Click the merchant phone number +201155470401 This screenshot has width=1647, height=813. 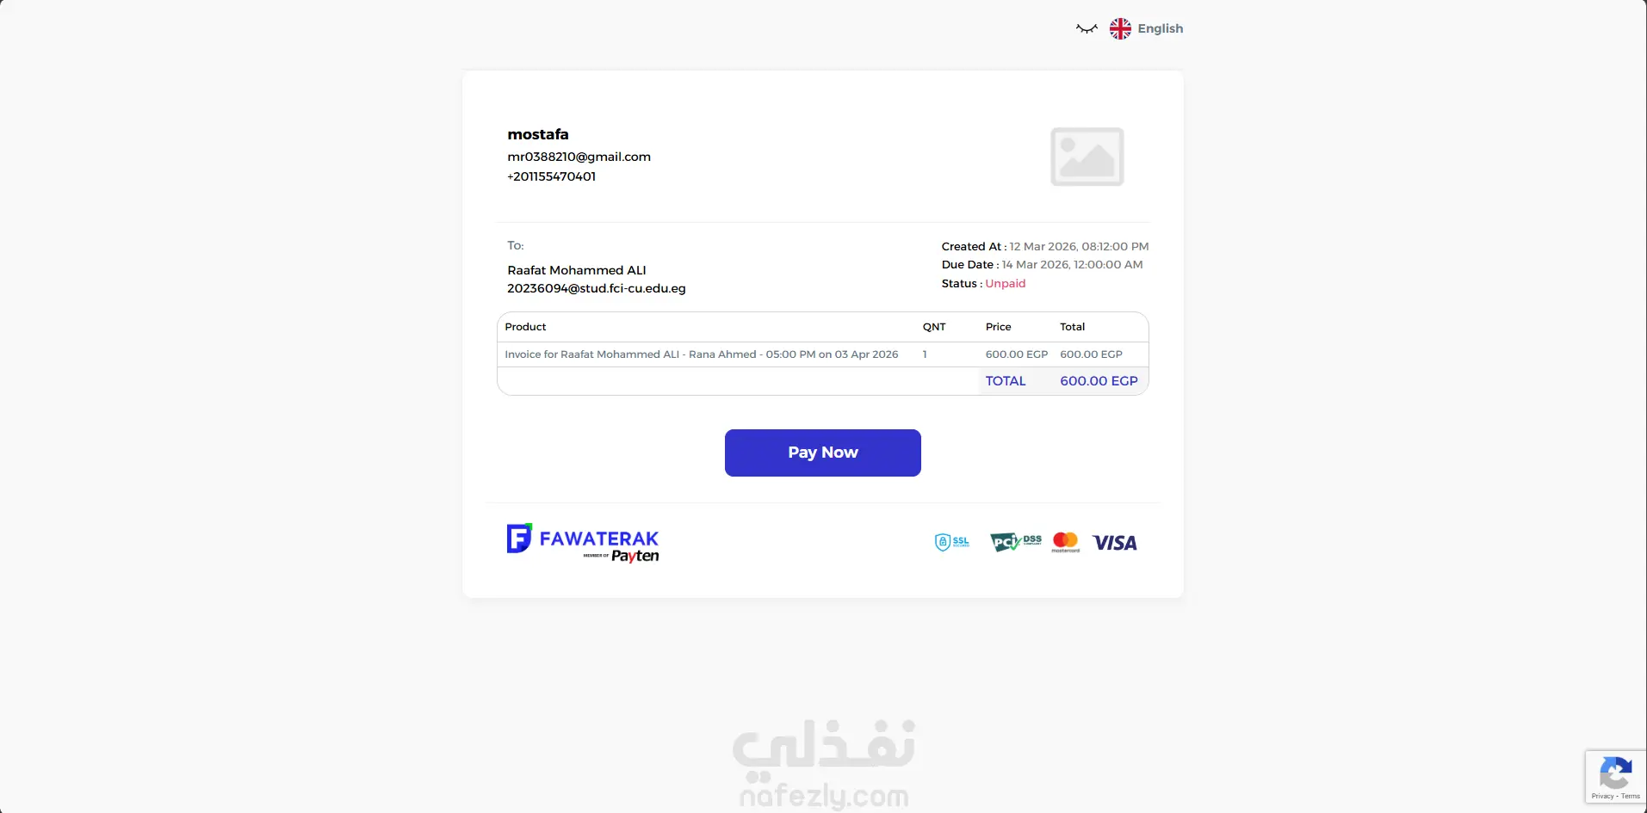pos(551,176)
